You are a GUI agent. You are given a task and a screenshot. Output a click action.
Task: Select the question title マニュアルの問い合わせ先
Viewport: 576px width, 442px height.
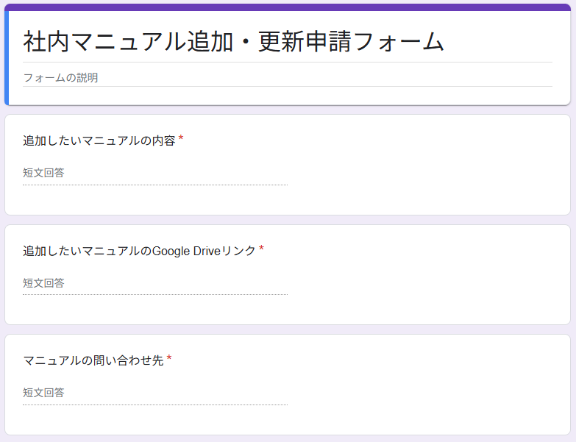tap(93, 360)
